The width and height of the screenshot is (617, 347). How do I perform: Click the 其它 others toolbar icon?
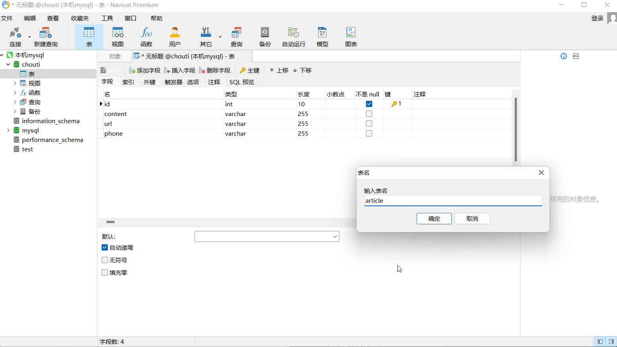(206, 37)
